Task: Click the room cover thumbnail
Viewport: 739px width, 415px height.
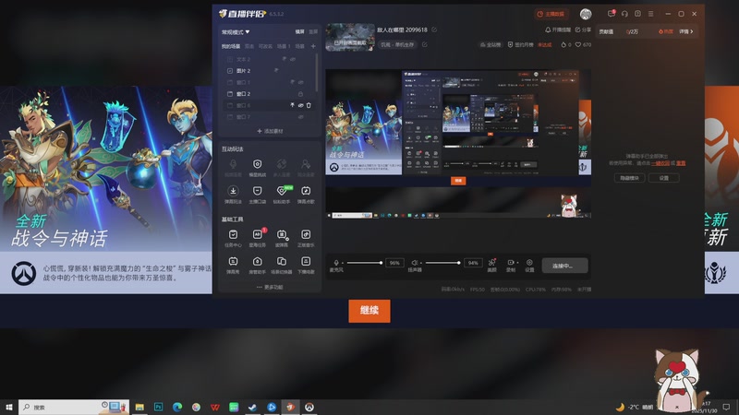Action: pos(350,37)
